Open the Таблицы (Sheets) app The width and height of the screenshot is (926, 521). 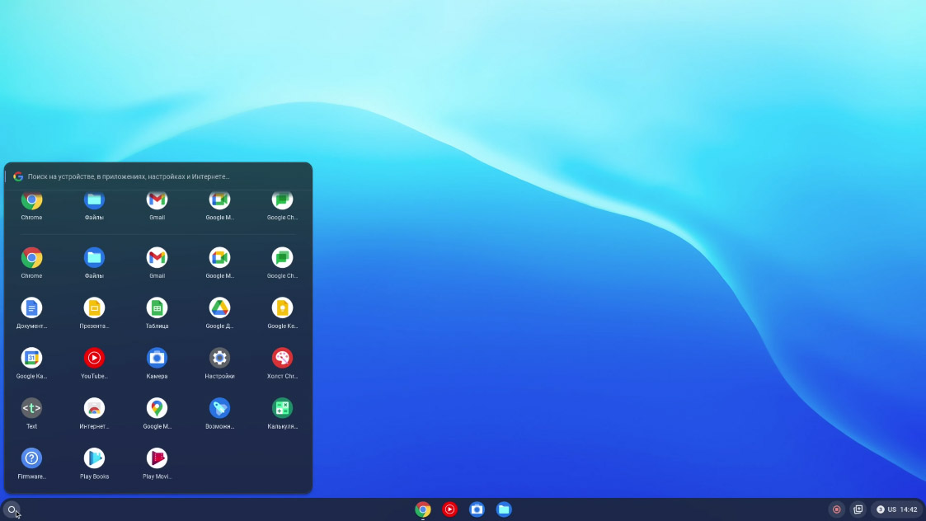(x=157, y=307)
